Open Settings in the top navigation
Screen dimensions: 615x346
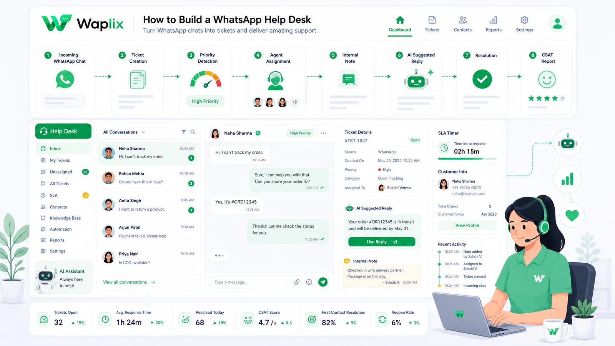tap(524, 24)
